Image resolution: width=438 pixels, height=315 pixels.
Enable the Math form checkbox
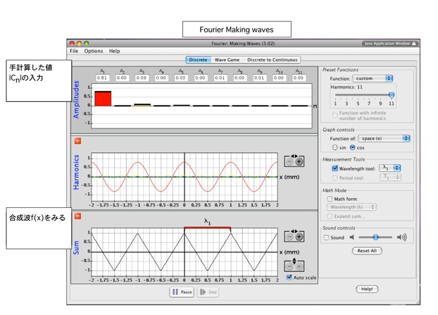pos(330,199)
